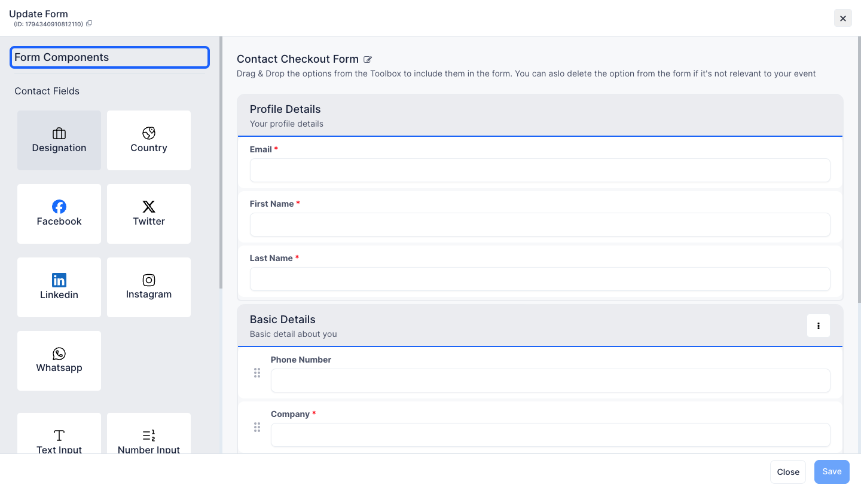Choose the Text Input component
861x500 pixels.
59,433
